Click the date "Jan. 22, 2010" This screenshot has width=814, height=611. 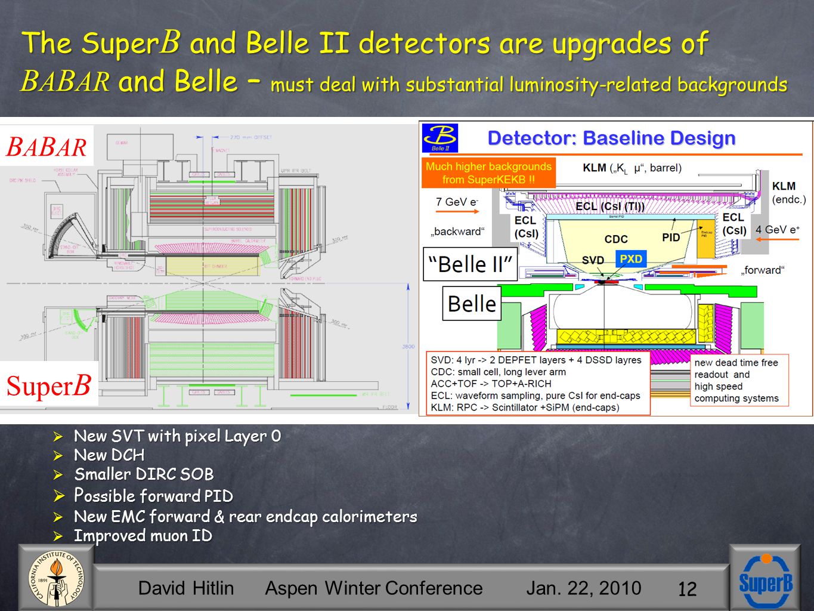[583, 588]
